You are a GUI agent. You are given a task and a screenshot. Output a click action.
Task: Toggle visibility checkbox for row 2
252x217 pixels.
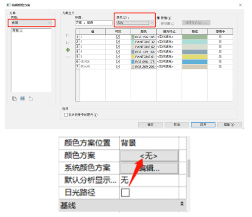(x=118, y=42)
